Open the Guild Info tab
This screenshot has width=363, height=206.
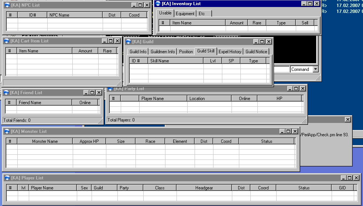(x=138, y=52)
